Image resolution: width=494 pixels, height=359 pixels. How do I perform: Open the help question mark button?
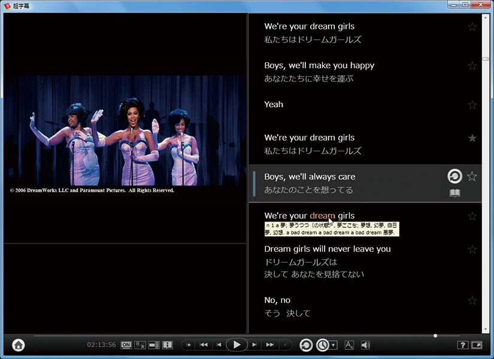coord(462,345)
